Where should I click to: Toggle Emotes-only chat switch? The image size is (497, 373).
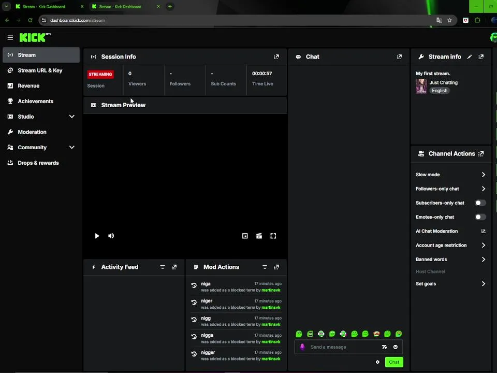tap(480, 217)
